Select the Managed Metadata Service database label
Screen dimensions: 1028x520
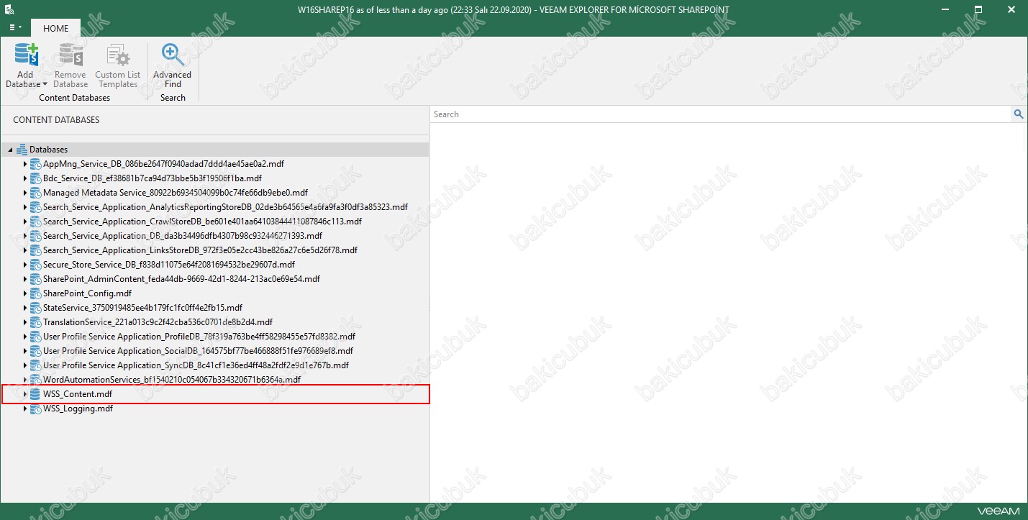[x=176, y=193]
